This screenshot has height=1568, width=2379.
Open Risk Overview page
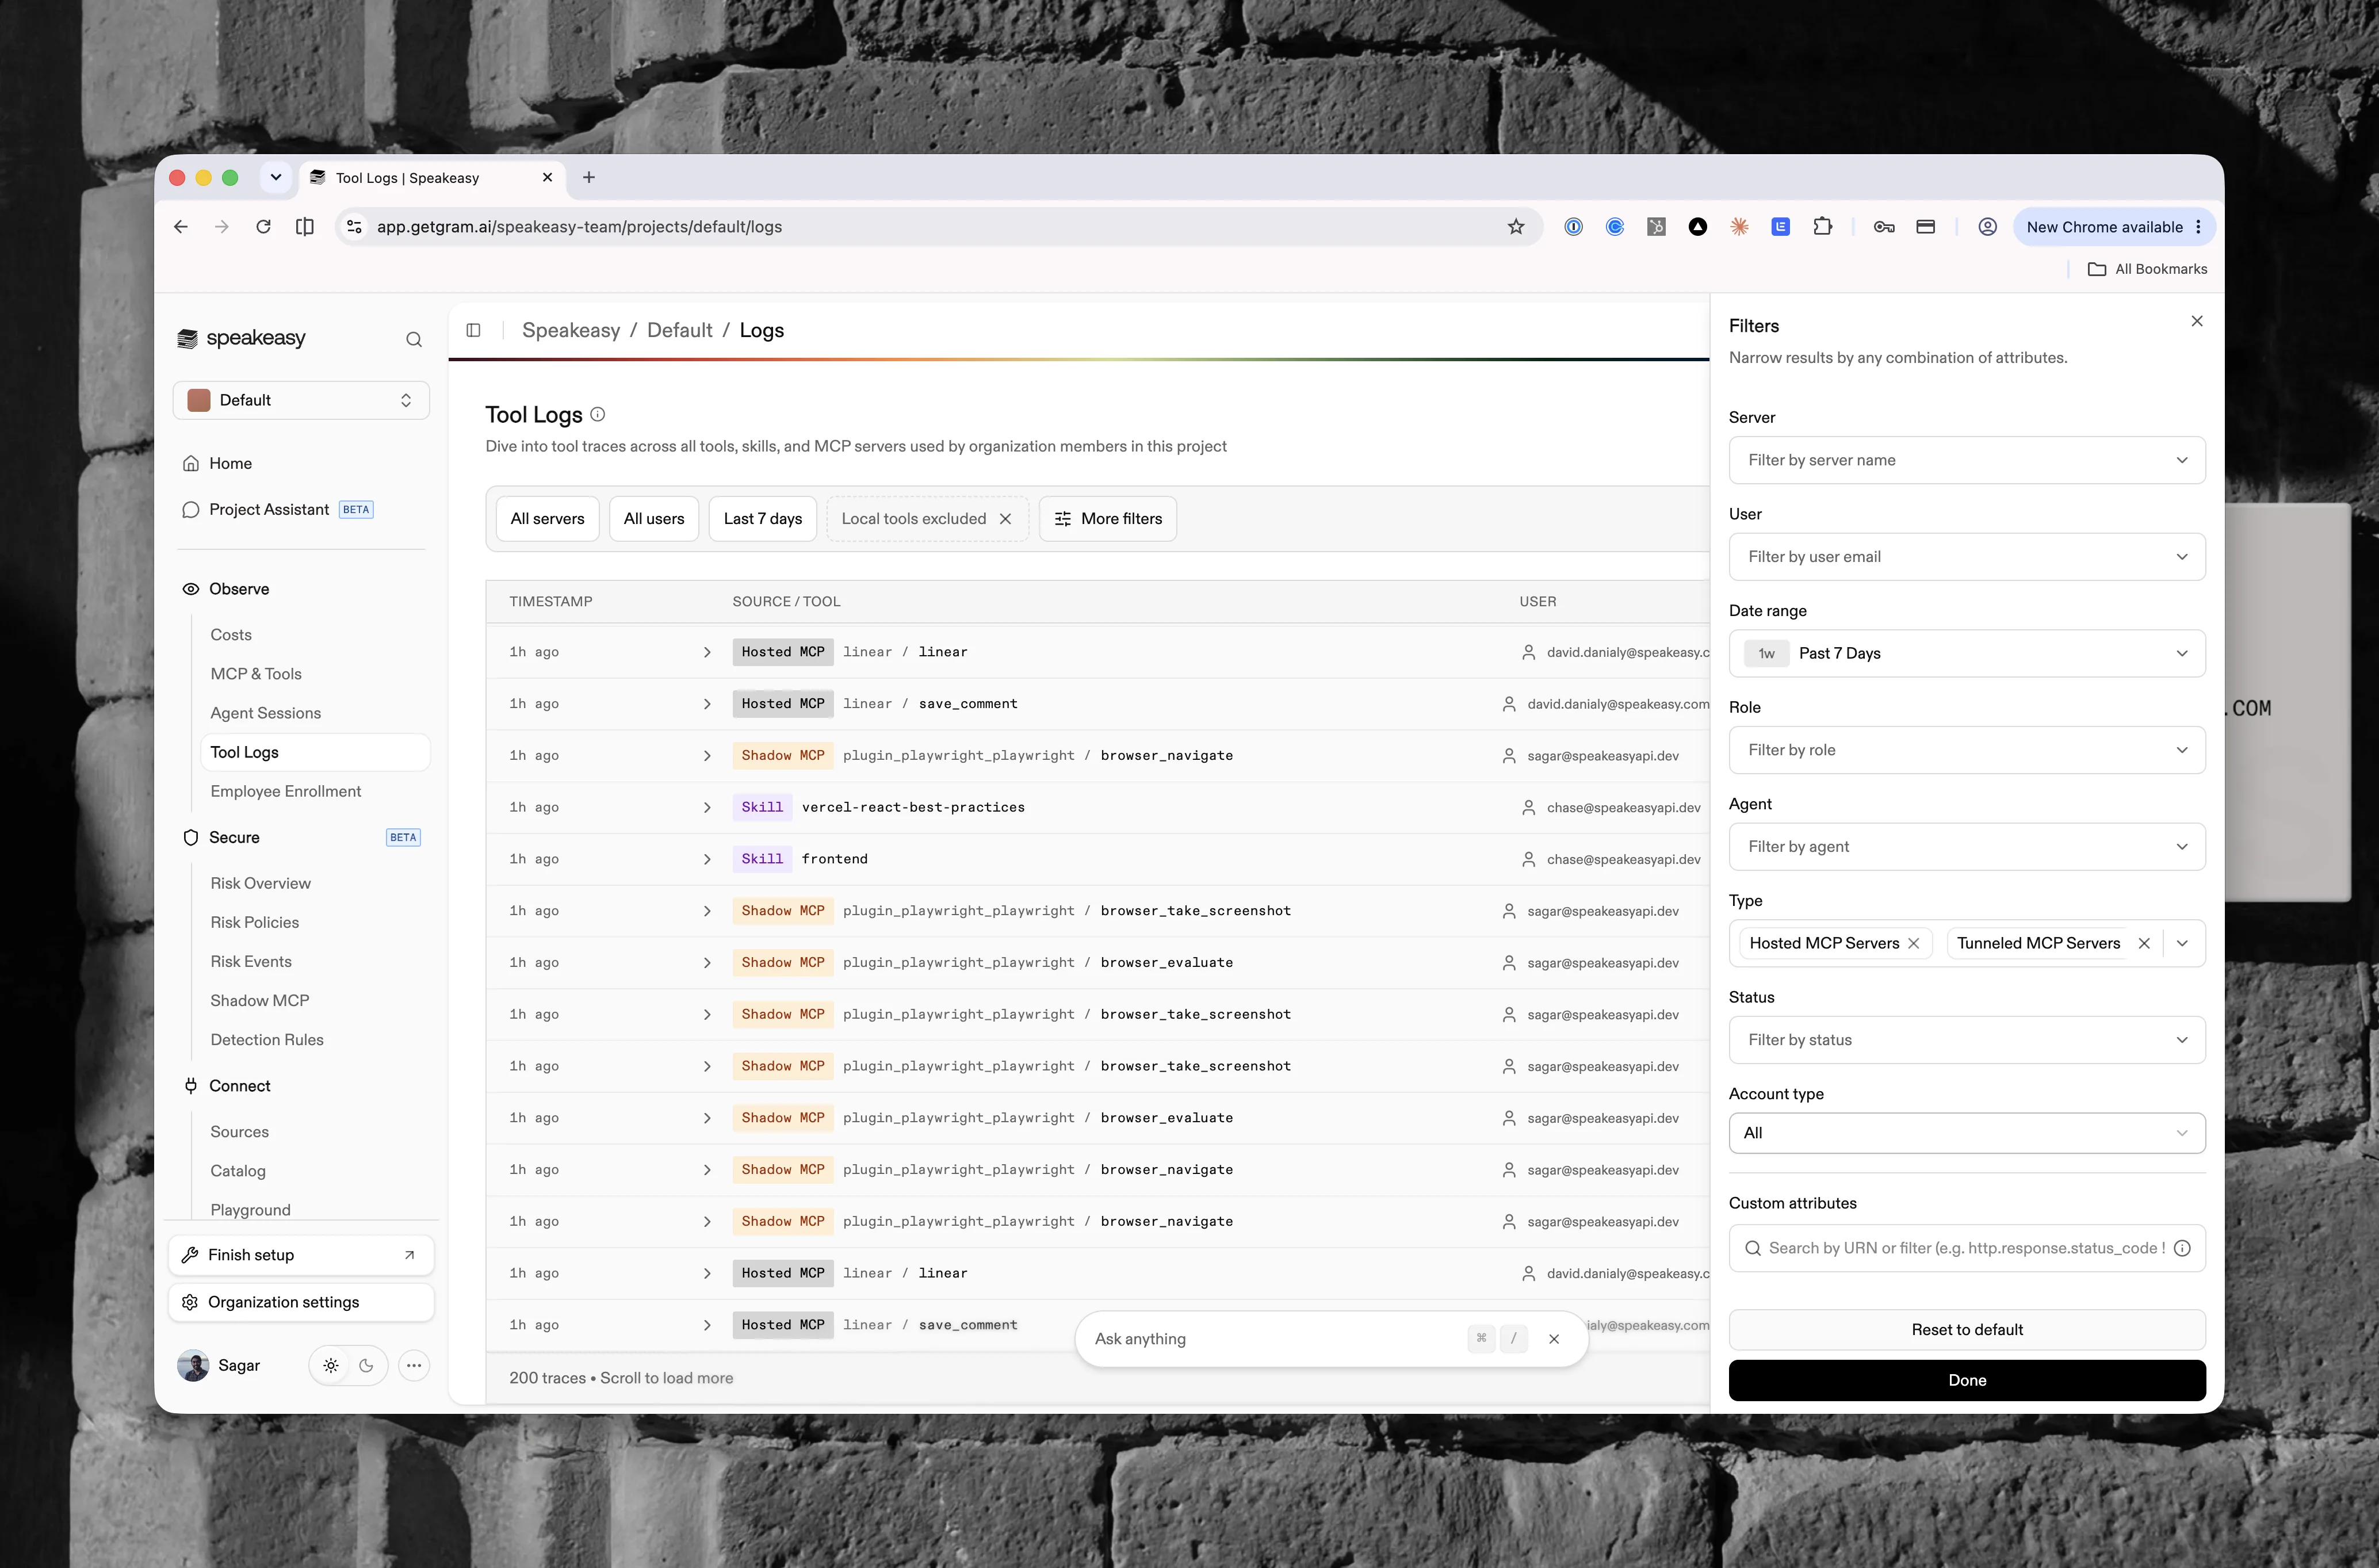[x=261, y=883]
